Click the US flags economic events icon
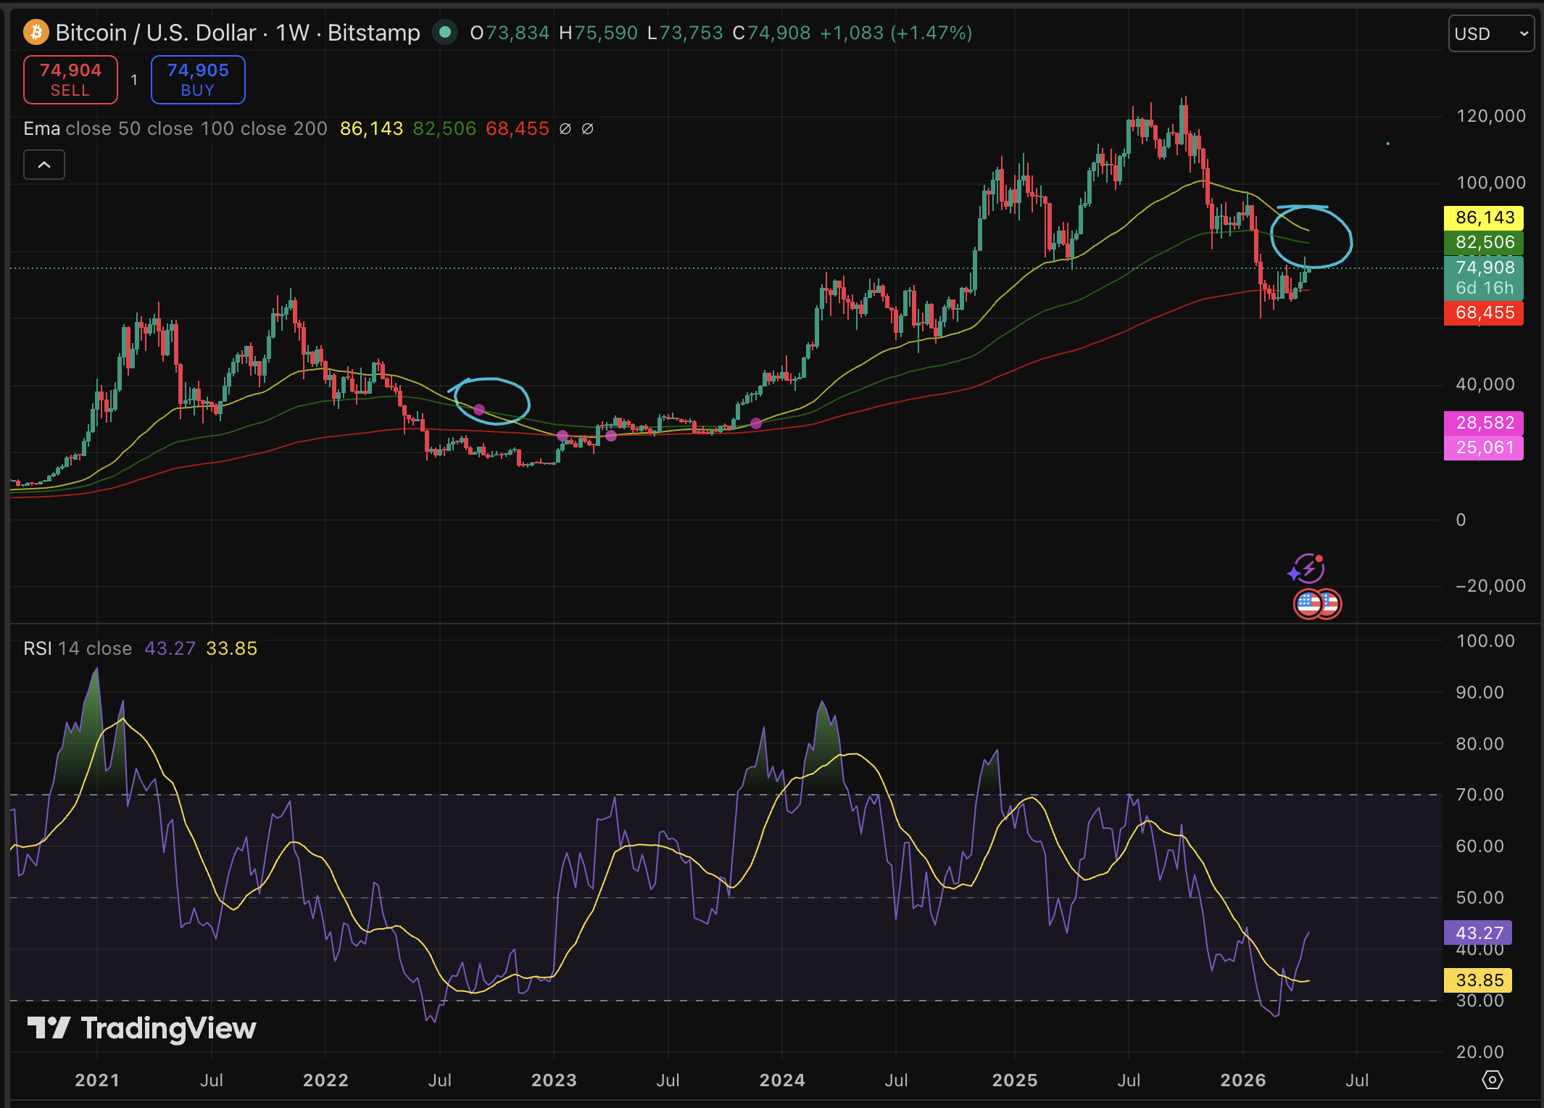The width and height of the screenshot is (1544, 1108). [x=1318, y=604]
